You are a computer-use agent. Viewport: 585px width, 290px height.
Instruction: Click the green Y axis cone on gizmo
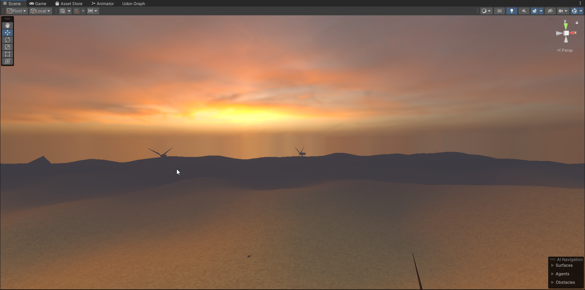(566, 26)
